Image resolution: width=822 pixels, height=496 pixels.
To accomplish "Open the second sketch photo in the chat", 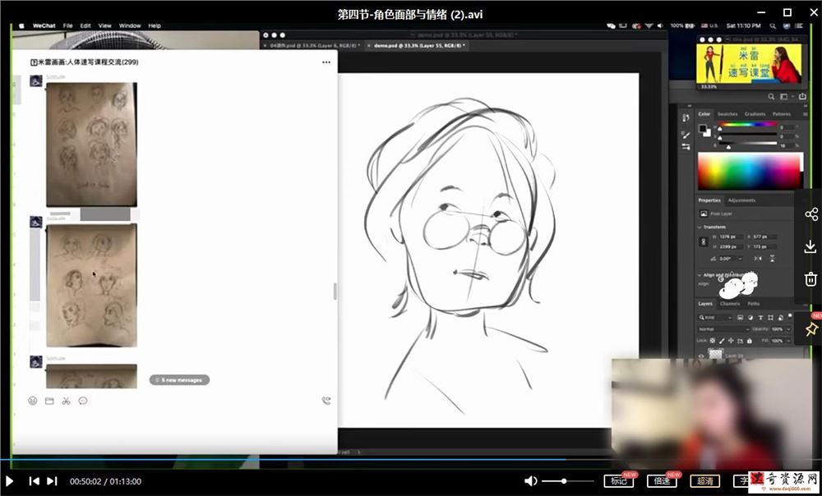I will click(92, 286).
